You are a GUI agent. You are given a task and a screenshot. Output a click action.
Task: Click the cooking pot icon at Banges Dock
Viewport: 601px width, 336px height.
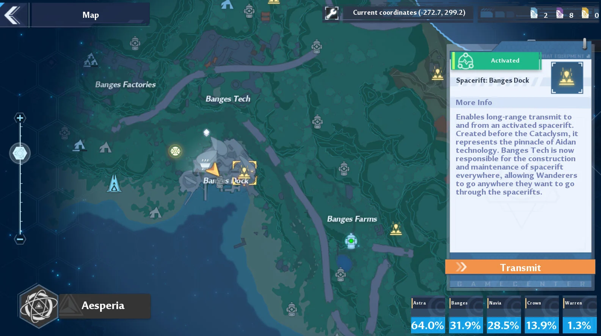pyautogui.click(x=205, y=164)
